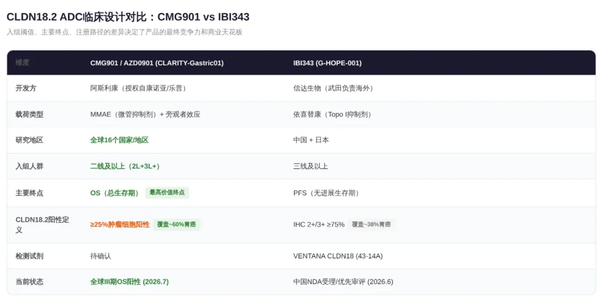The height and width of the screenshot is (307, 599).
Task: Click orange ≥25%肿瘤细胞阳性 text
Action: (120, 224)
